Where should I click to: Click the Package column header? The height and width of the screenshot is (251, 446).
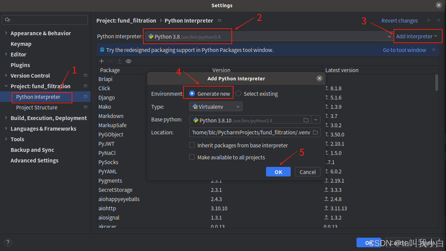coord(154,70)
